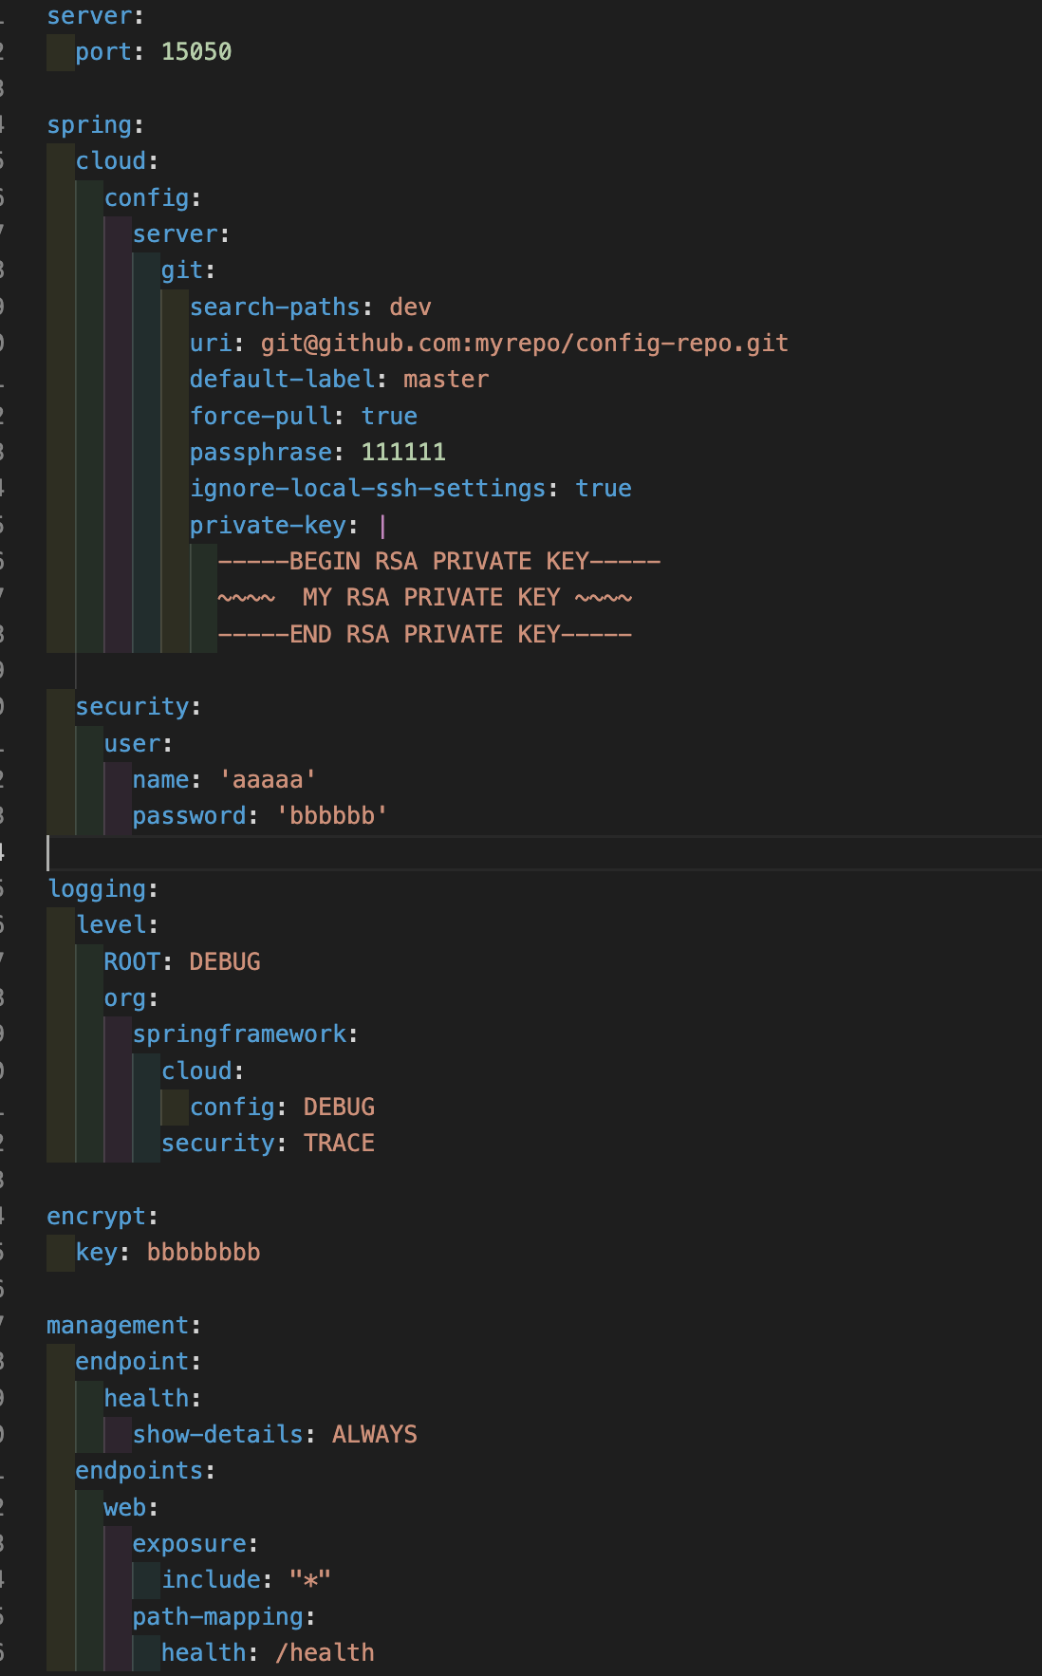Image resolution: width=1042 pixels, height=1676 pixels.
Task: Click the git key under config server
Action: 182,270
